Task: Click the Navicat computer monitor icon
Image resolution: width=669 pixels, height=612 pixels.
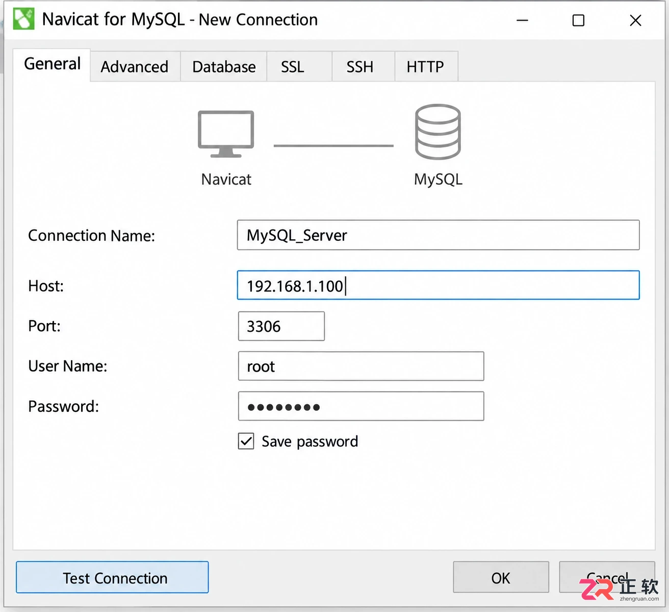Action: pyautogui.click(x=226, y=134)
